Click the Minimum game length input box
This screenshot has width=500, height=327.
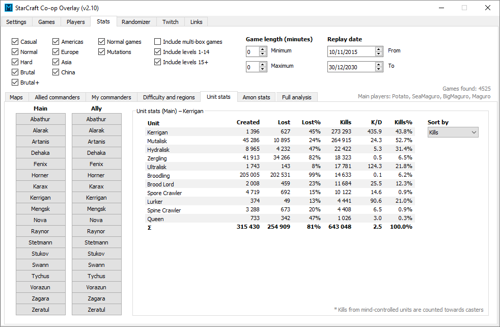(253, 51)
